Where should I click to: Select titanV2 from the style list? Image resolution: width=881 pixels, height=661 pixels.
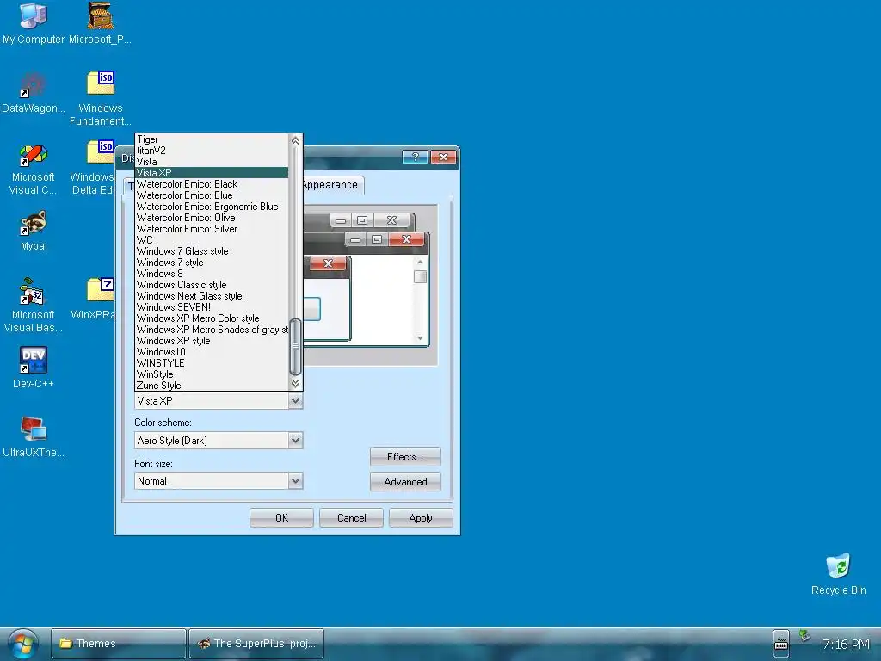212,151
